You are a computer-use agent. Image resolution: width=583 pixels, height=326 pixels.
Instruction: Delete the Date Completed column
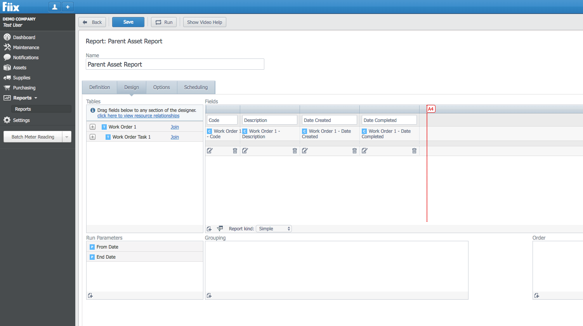pos(414,151)
